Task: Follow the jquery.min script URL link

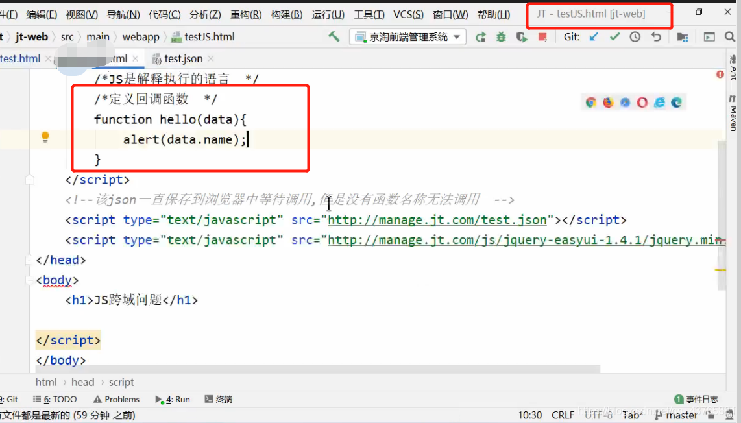Action: (526, 240)
